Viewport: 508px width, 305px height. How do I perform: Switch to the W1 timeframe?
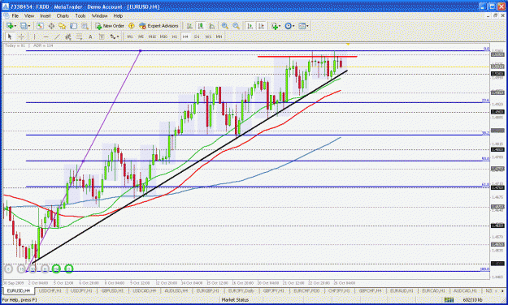(x=208, y=37)
